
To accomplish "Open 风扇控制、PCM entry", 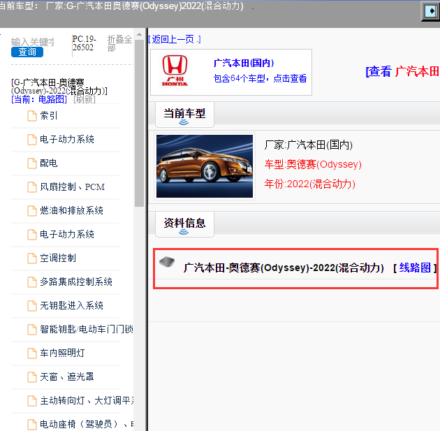I will coord(73,187).
